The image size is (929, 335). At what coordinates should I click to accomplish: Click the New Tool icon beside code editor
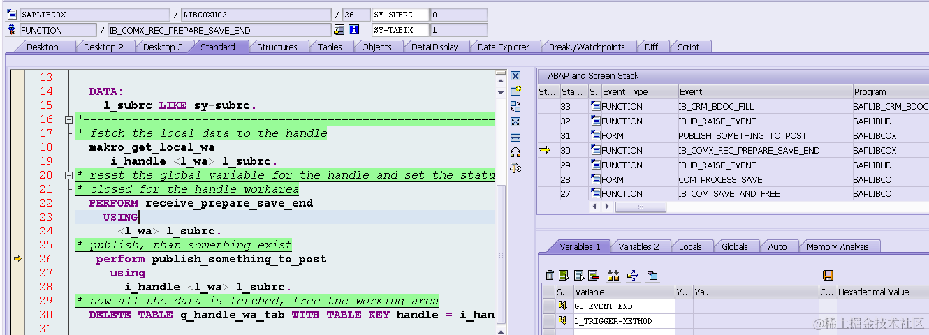pos(515,91)
